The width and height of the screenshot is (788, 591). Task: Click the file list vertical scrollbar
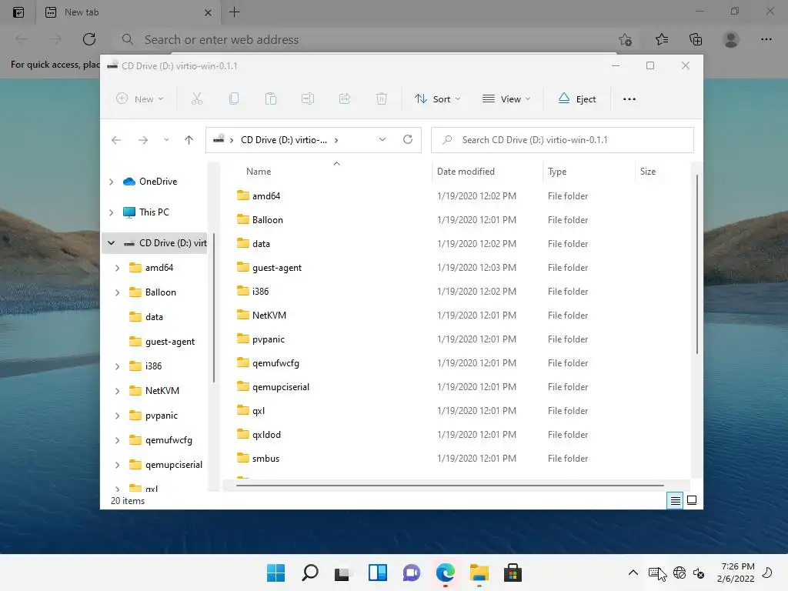[x=696, y=264]
